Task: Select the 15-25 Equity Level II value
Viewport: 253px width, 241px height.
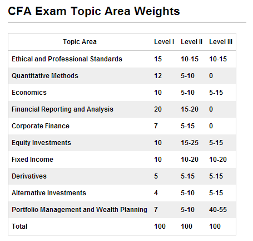Action: [190, 143]
